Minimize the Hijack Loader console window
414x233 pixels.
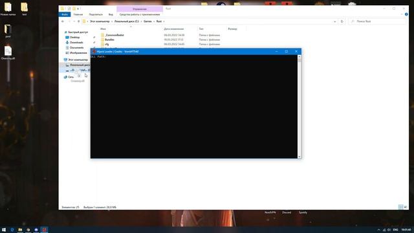[276, 52]
